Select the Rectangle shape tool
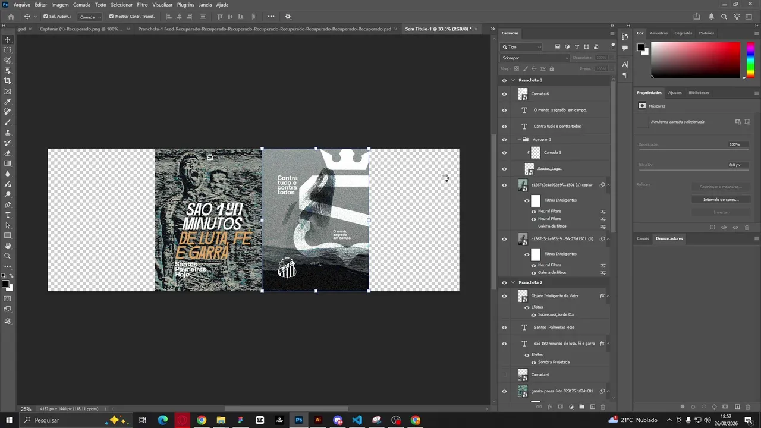761x428 pixels. [8, 235]
